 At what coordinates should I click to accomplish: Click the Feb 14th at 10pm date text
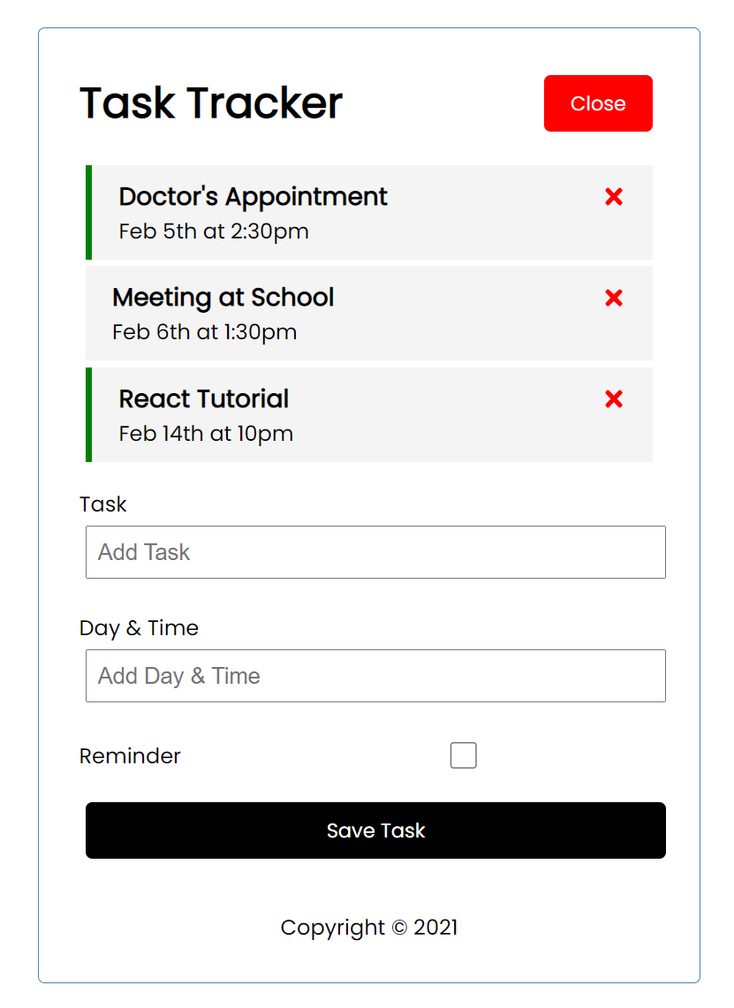[206, 434]
